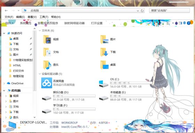Open the HTML folder in sidebar

pos(17,65)
